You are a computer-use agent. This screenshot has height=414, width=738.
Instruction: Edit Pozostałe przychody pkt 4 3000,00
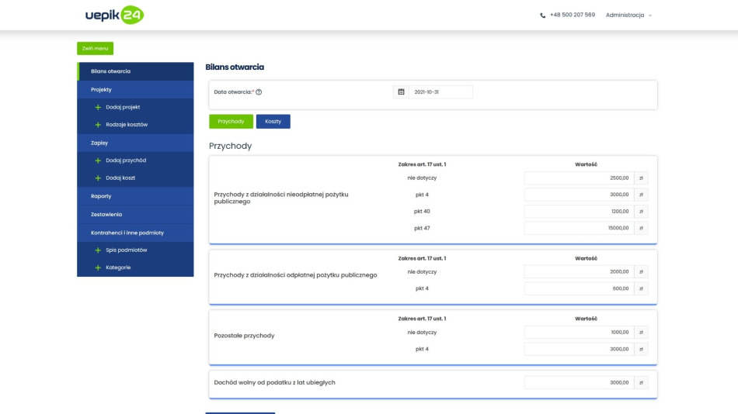[579, 349]
